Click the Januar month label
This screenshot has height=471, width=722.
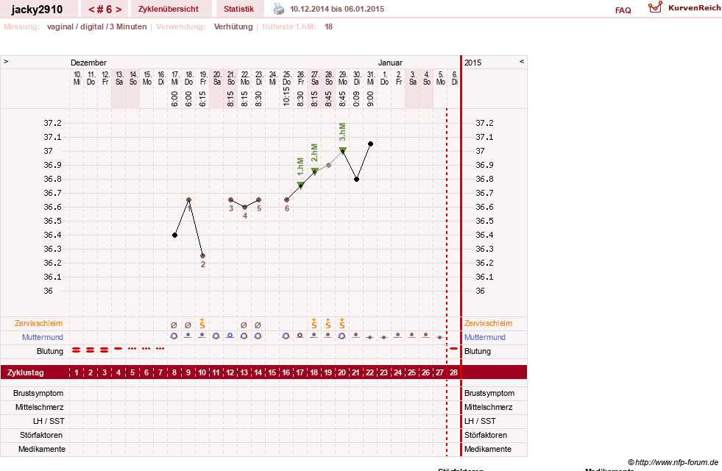tap(390, 63)
